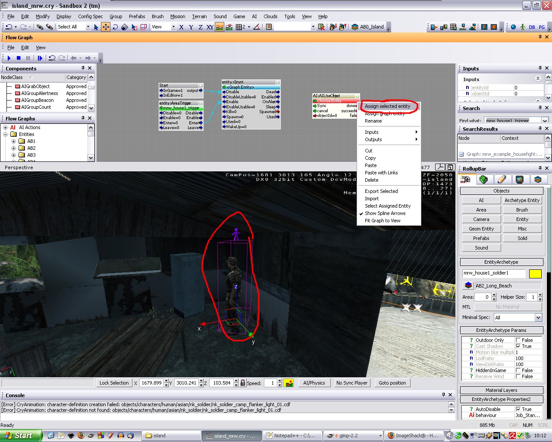Choose Assign selected entity from context menu
Image resolution: width=552 pixels, height=442 pixels.
pyautogui.click(x=387, y=106)
